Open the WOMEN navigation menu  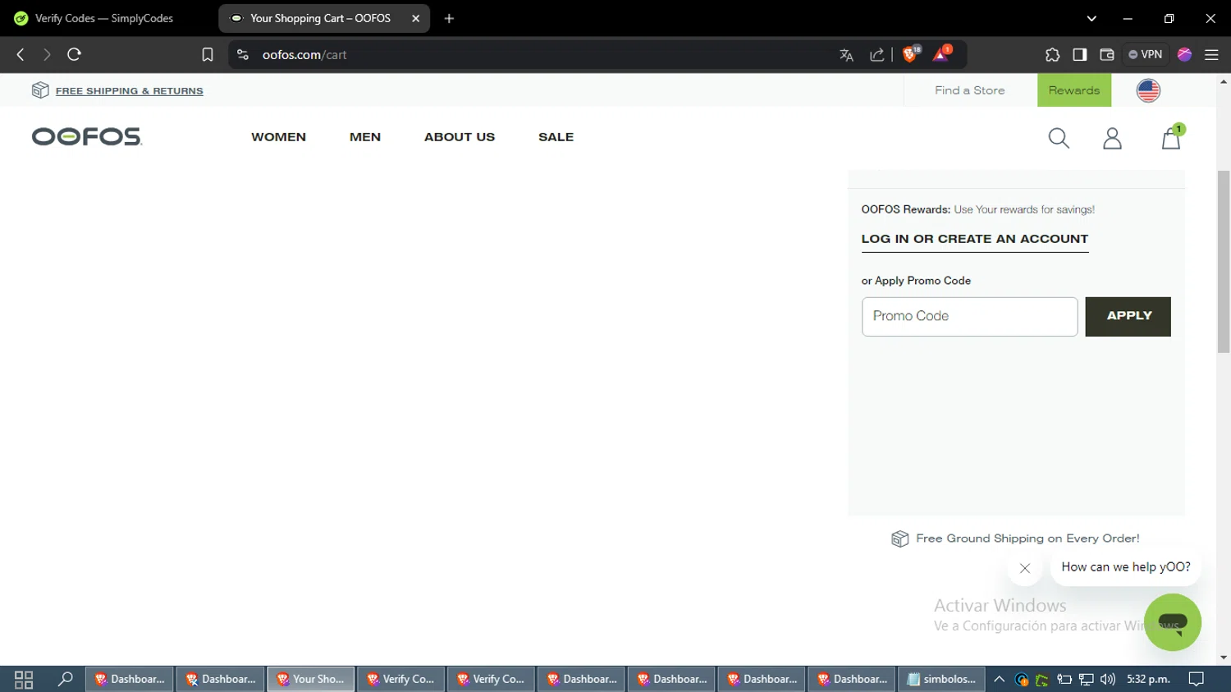click(x=278, y=137)
